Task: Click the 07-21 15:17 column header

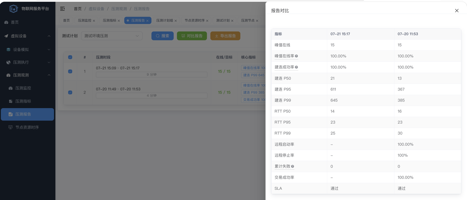Action: click(340, 34)
